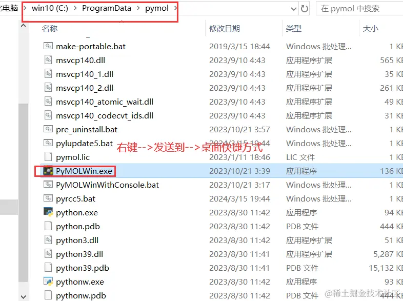Select the file name pyrcc5.bat
The image size is (403, 301).
click(x=75, y=199)
